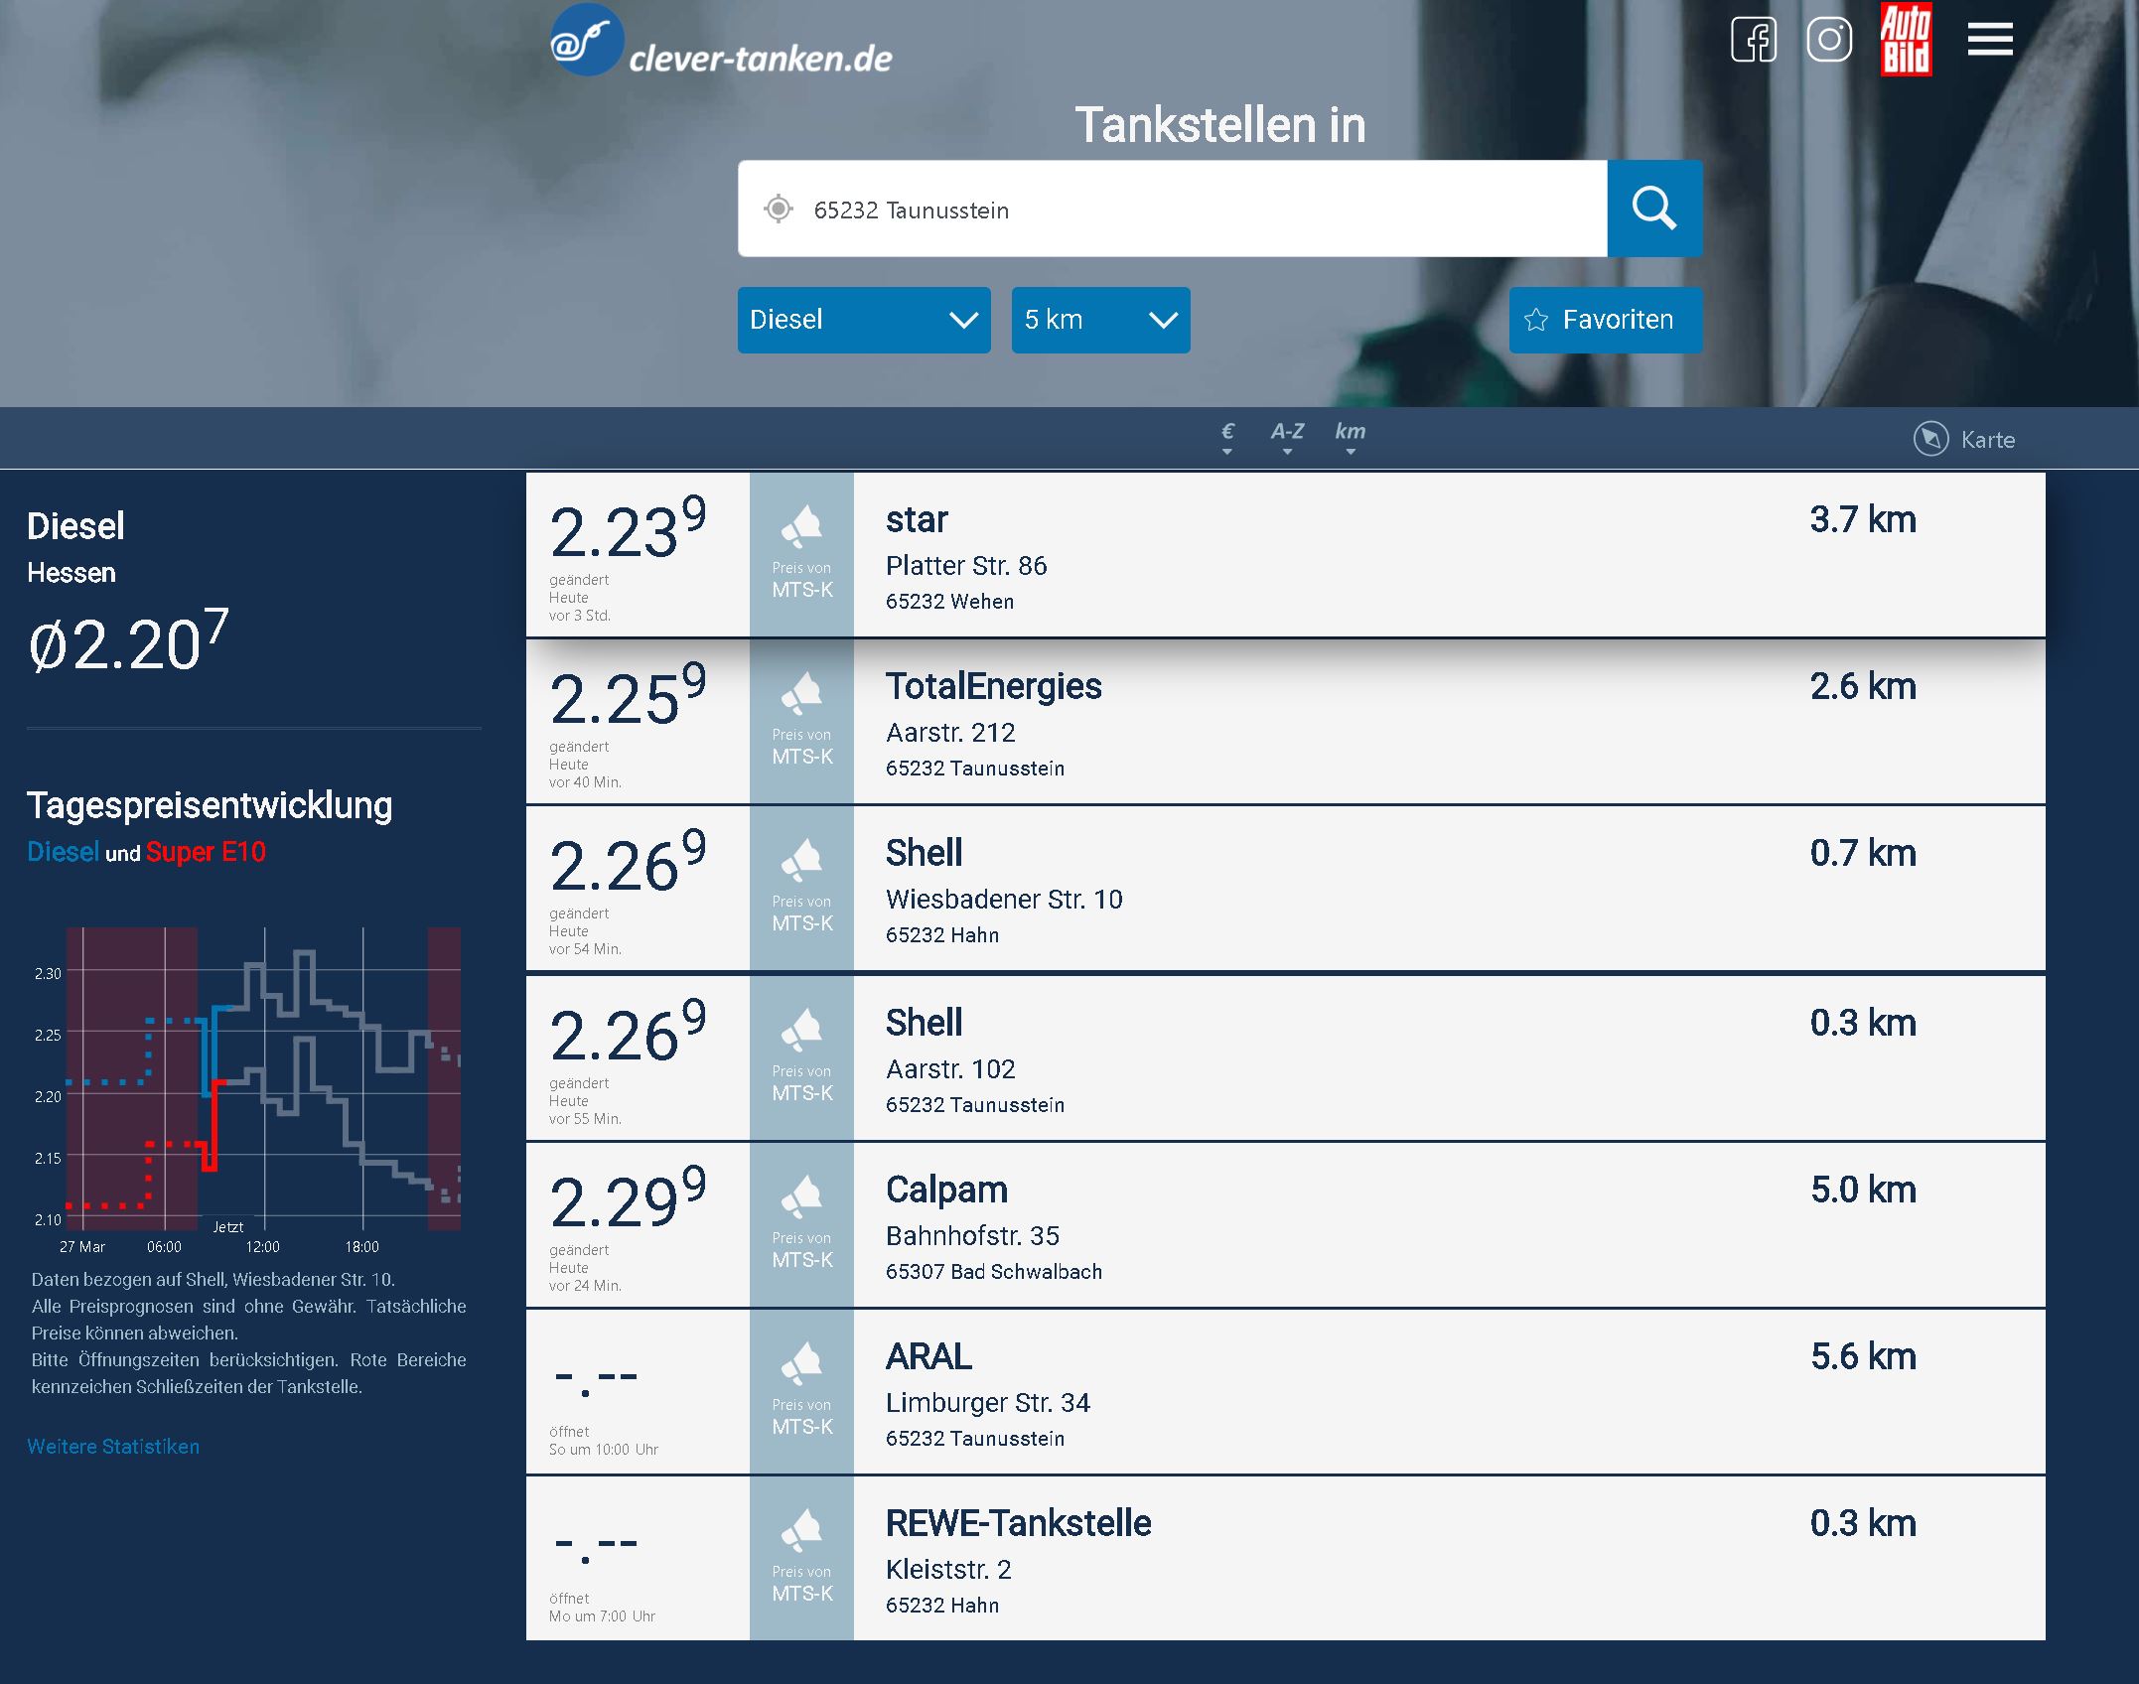Open the Karte map view

click(x=1964, y=439)
